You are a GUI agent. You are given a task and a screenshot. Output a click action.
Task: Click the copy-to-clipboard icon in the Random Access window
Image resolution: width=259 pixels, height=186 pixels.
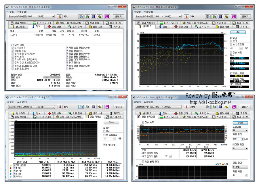pos(81,107)
